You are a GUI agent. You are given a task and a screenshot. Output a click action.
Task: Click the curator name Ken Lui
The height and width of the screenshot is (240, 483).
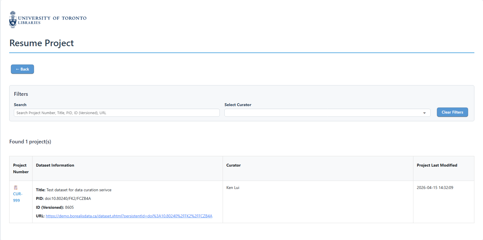233,188
